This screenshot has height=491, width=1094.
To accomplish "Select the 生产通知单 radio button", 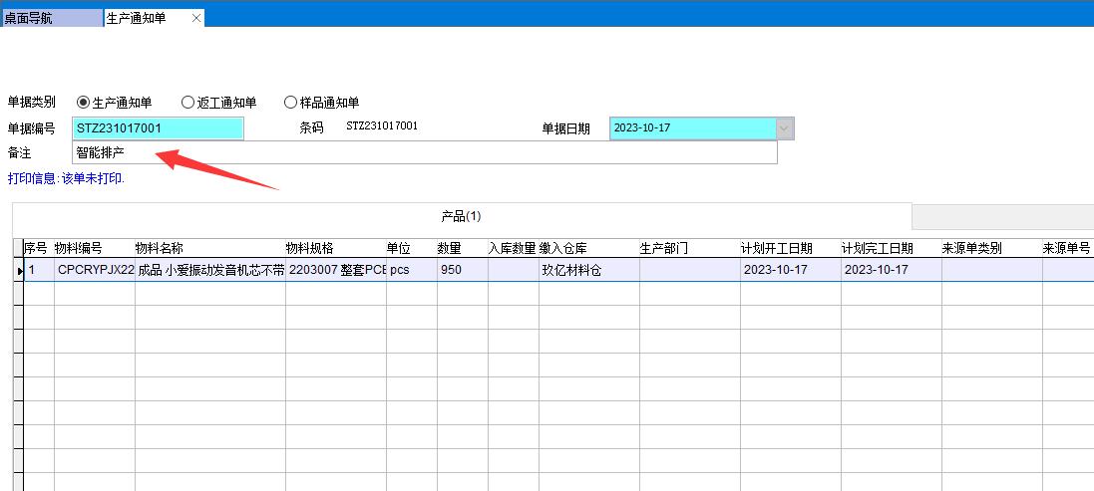I will [83, 103].
